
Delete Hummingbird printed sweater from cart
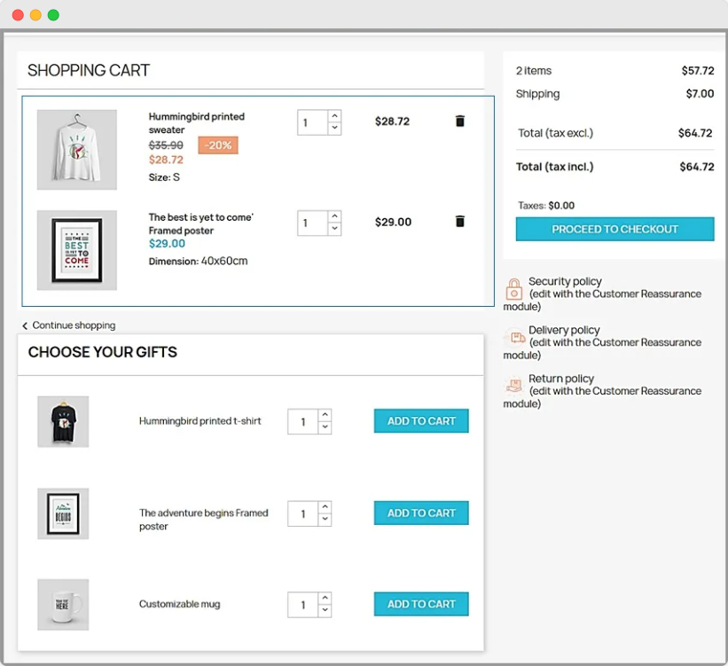pyautogui.click(x=459, y=121)
